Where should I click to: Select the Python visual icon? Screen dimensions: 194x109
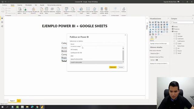click(x=156, y=32)
